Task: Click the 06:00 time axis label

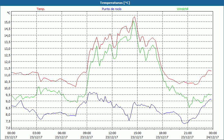Action: pyautogui.click(x=62, y=133)
